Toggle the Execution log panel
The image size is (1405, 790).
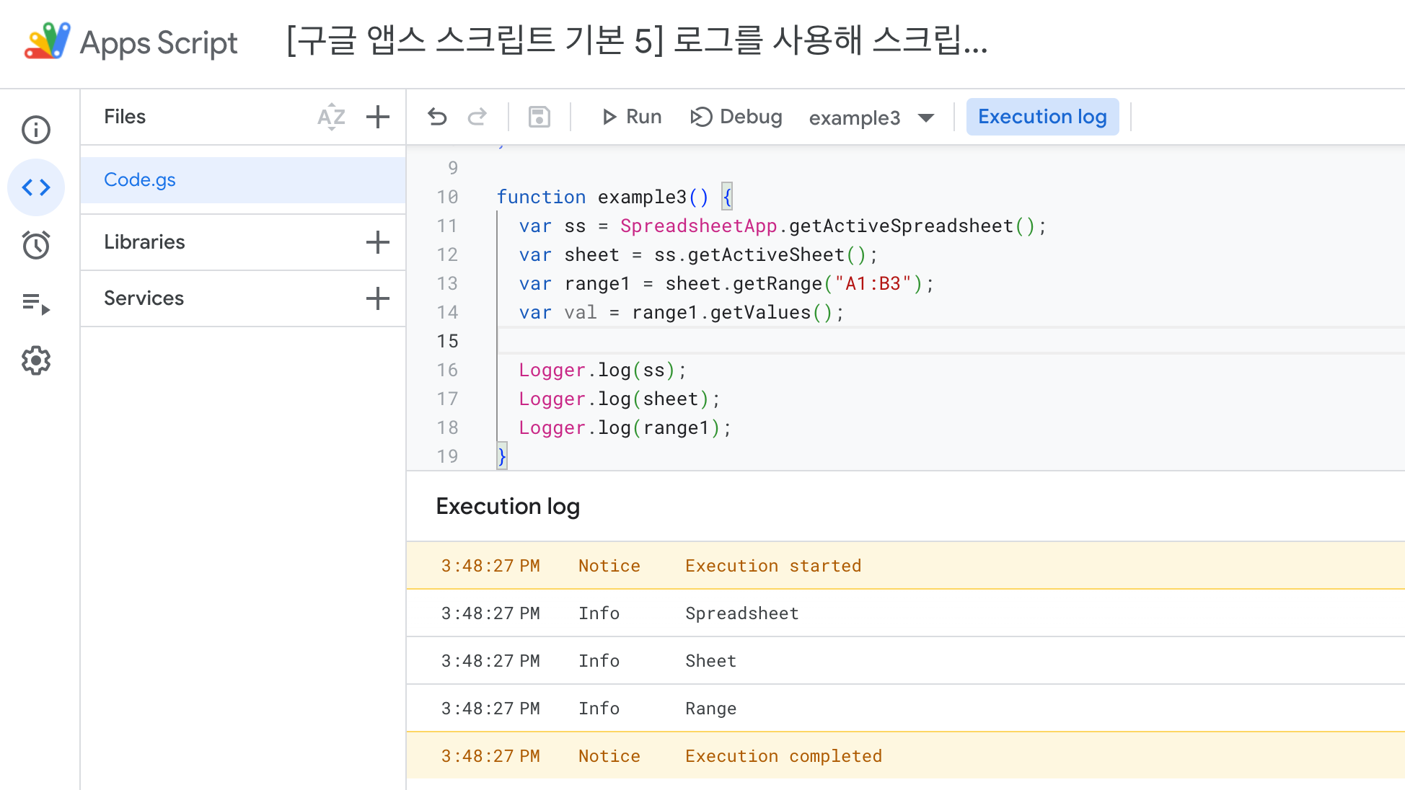[1041, 117]
